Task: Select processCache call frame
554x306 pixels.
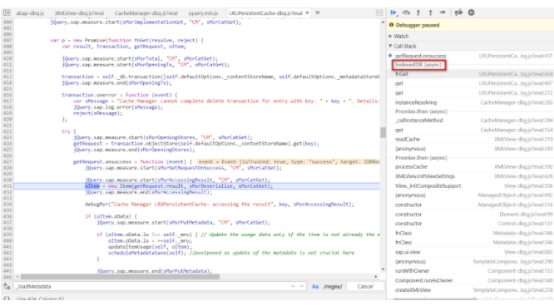Action: tap(470, 166)
